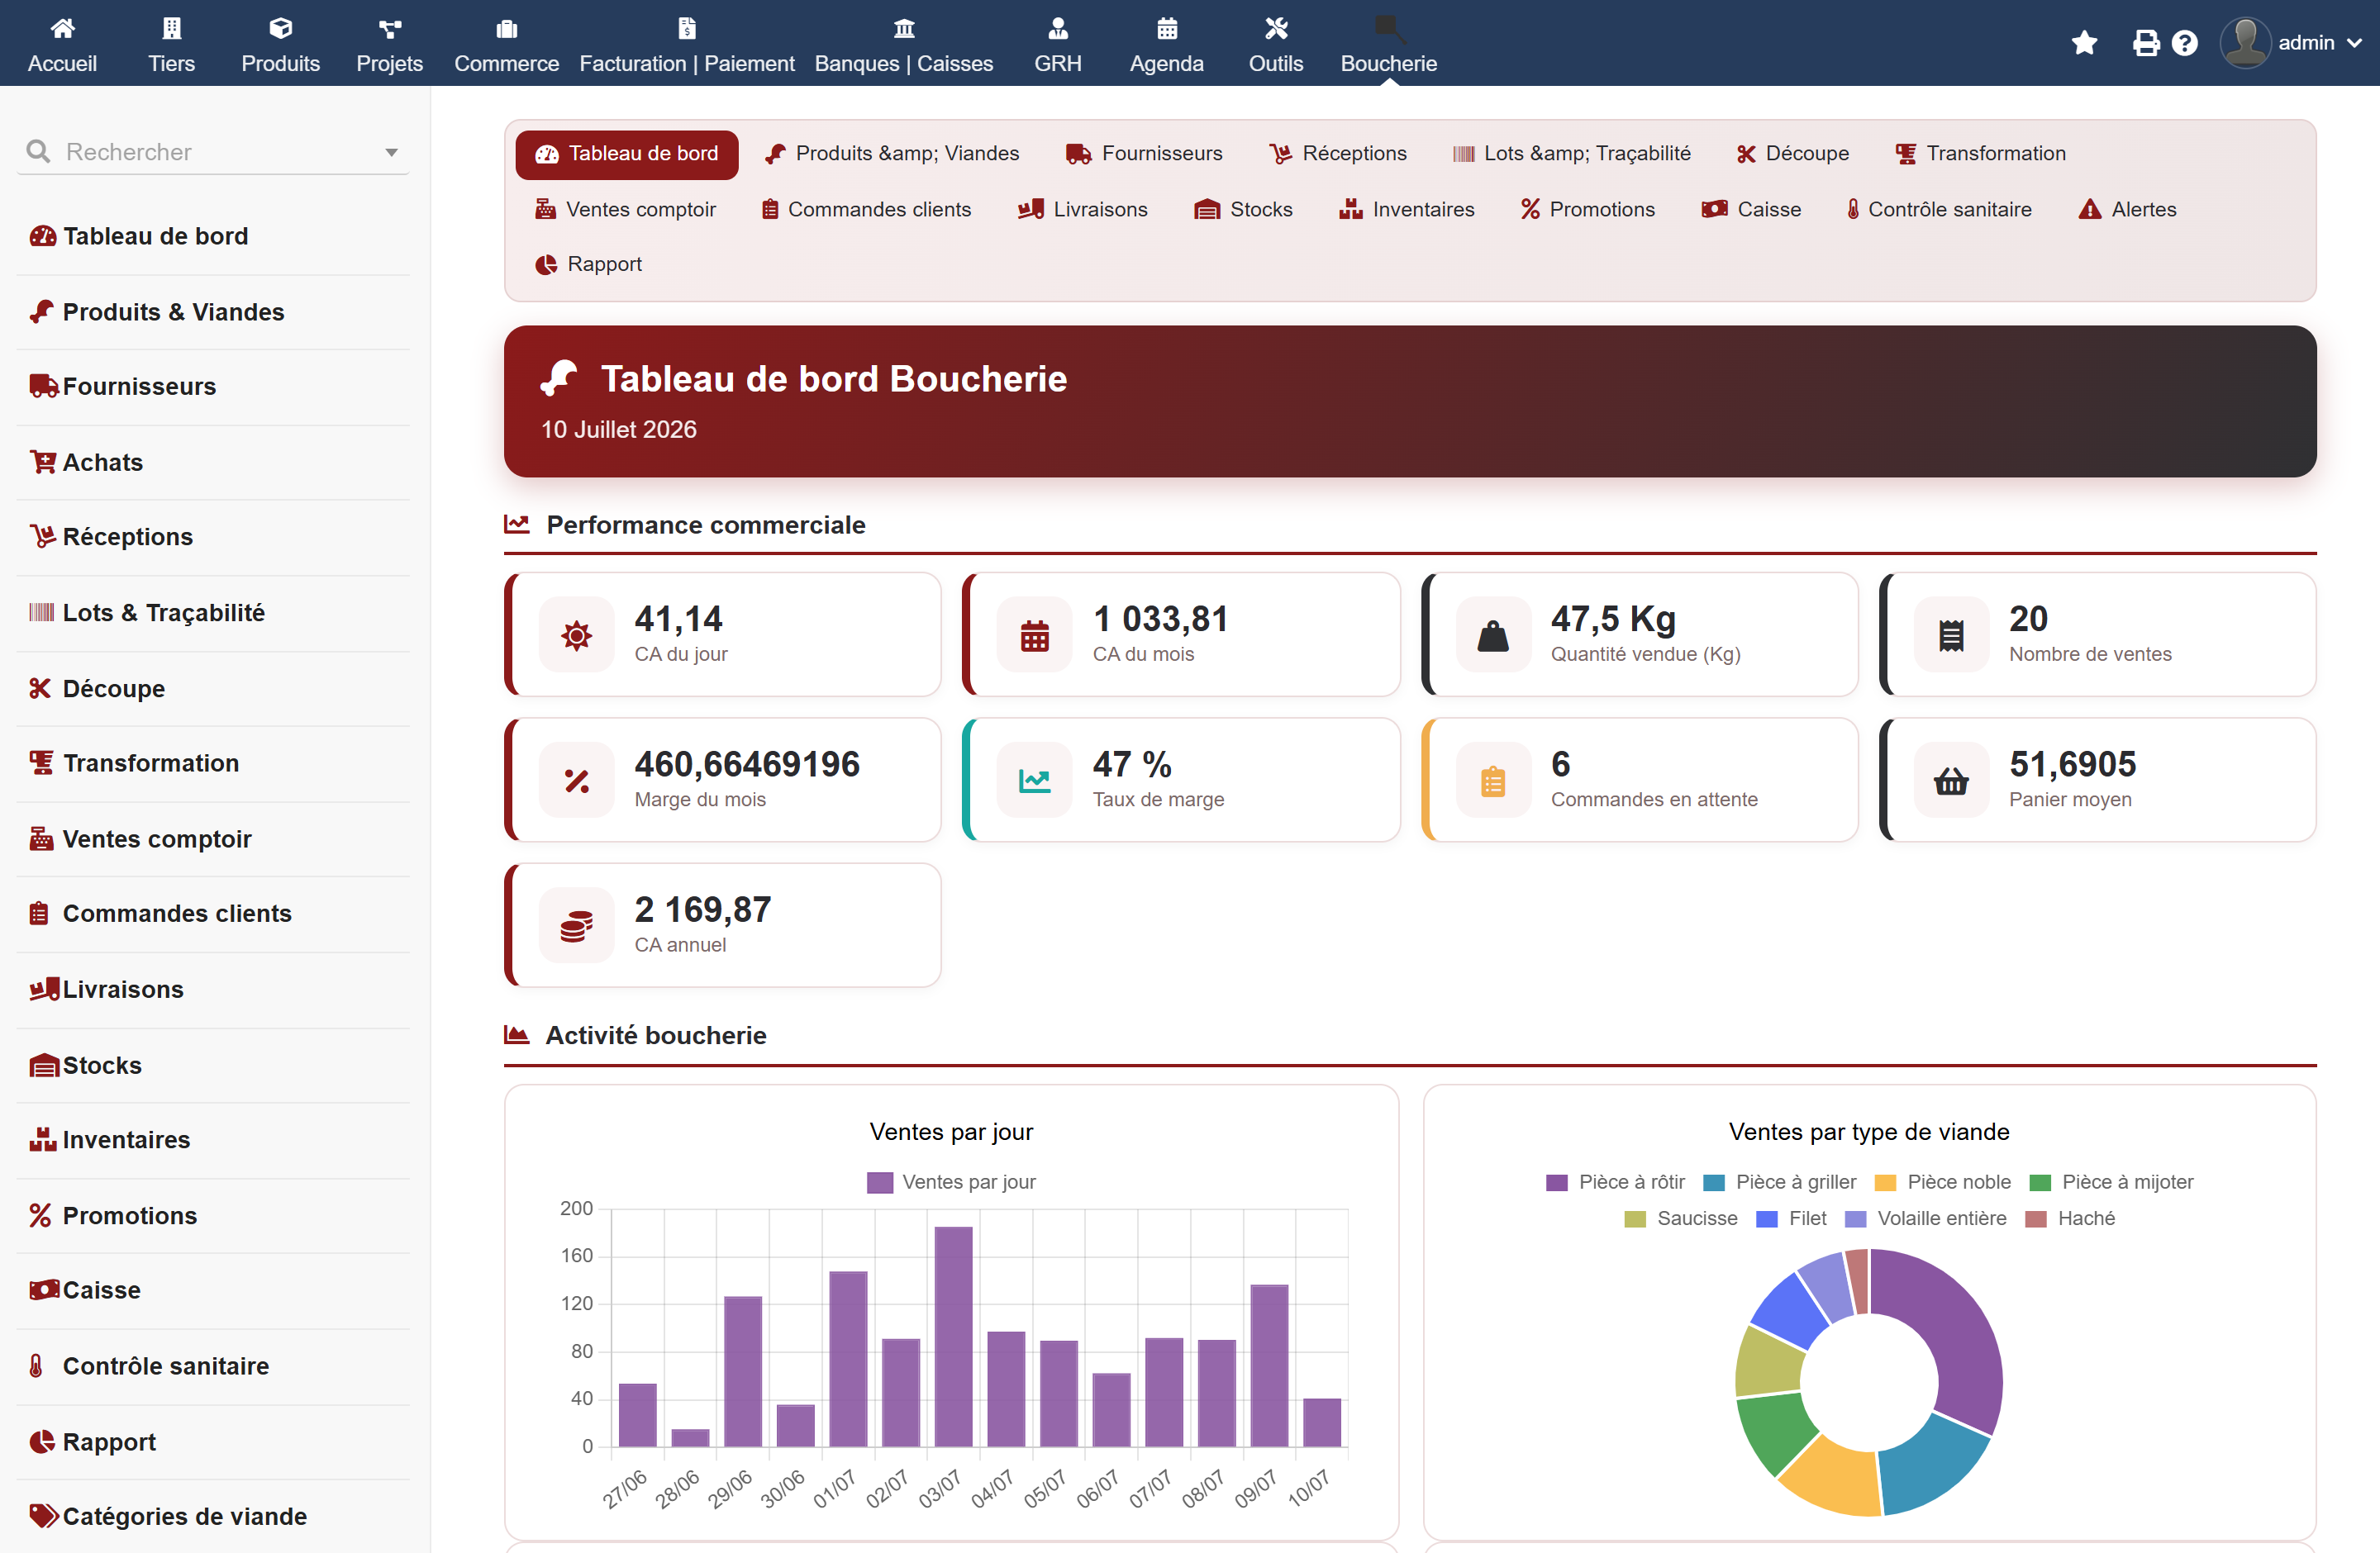This screenshot has height=1553, width=2380.
Task: Open the help question mark icon
Action: pyautogui.click(x=2185, y=42)
